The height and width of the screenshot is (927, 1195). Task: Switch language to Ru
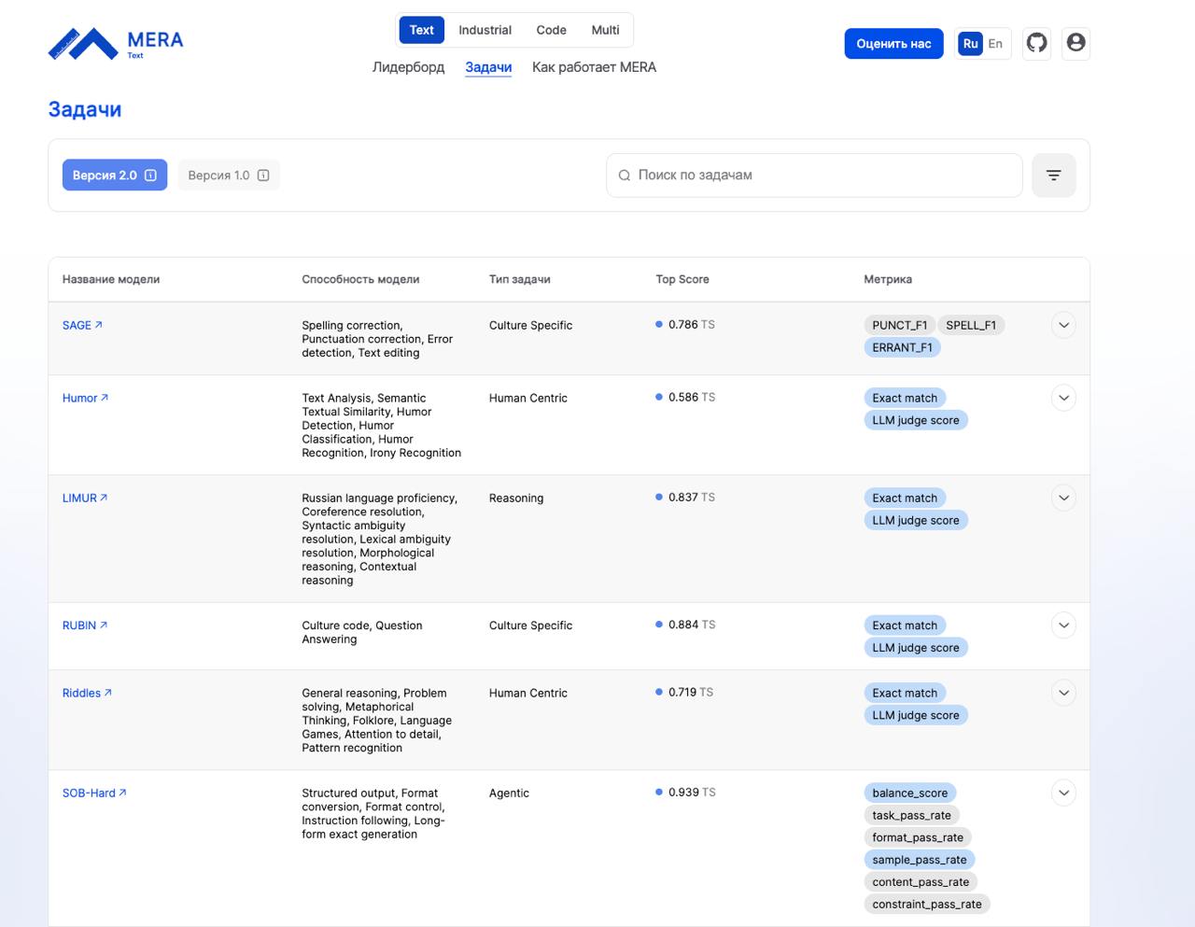tap(971, 44)
